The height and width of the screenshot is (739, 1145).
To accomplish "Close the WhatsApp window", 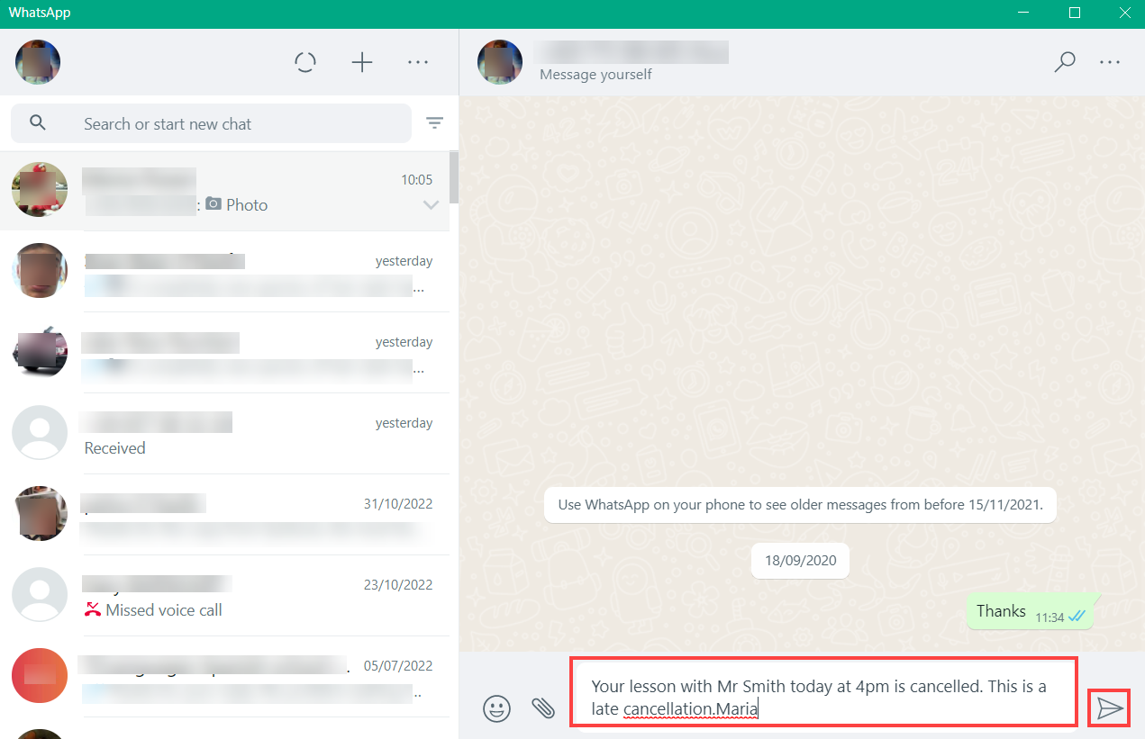I will tap(1123, 13).
